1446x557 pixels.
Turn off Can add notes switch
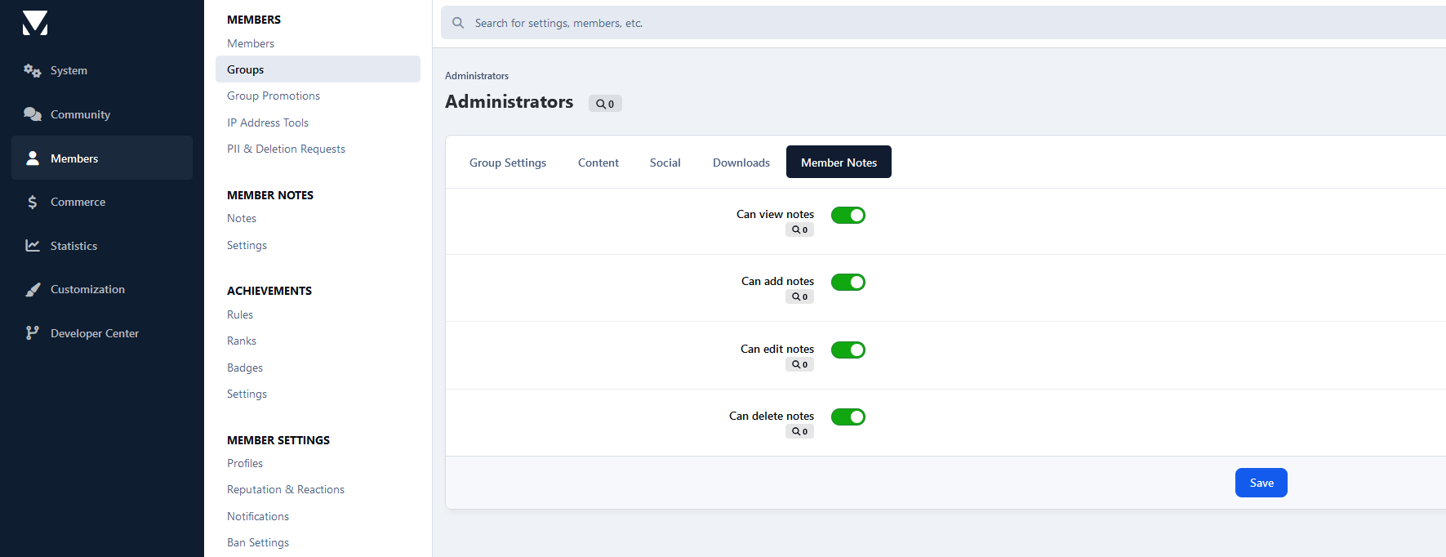848,282
